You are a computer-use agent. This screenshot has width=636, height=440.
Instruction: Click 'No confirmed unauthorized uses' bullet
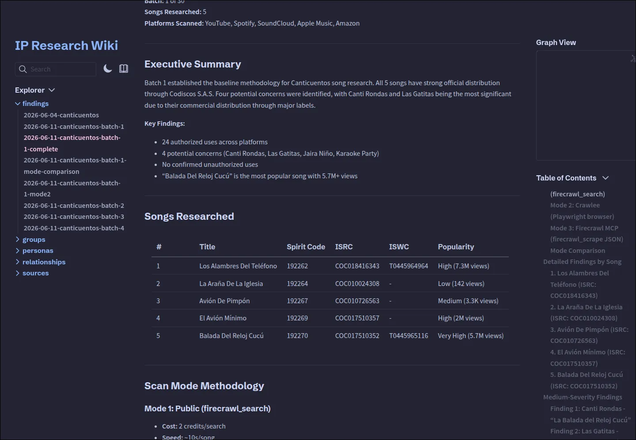(210, 165)
